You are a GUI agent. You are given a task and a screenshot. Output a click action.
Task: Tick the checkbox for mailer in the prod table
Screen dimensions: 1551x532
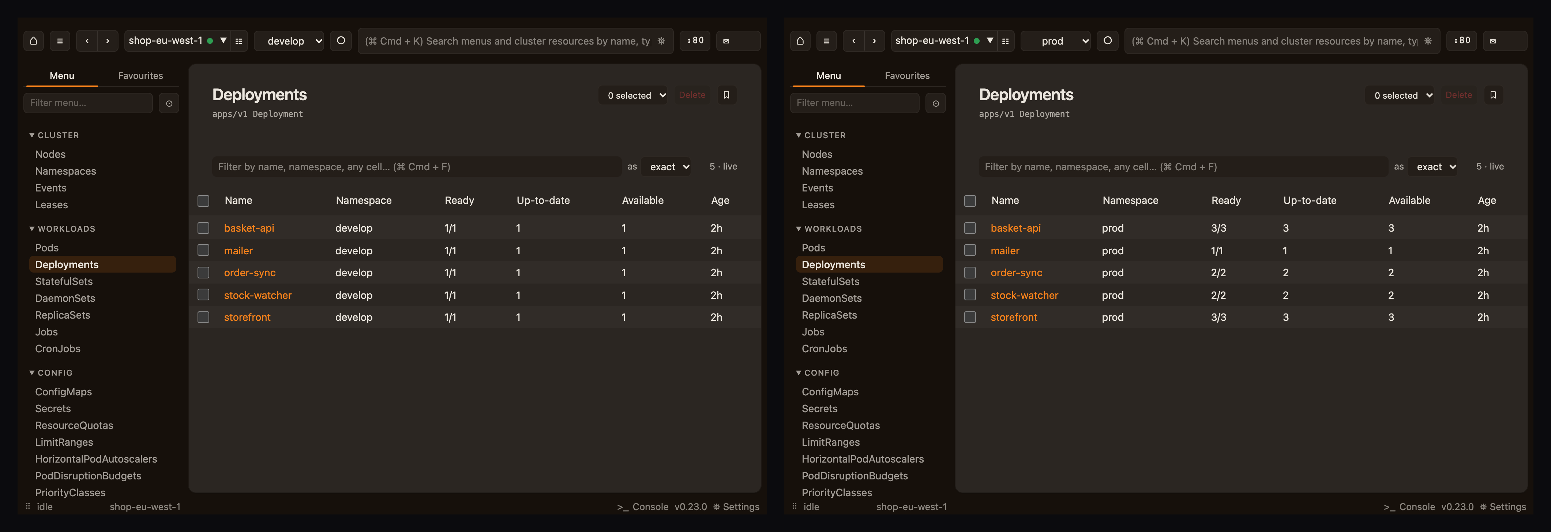click(970, 250)
